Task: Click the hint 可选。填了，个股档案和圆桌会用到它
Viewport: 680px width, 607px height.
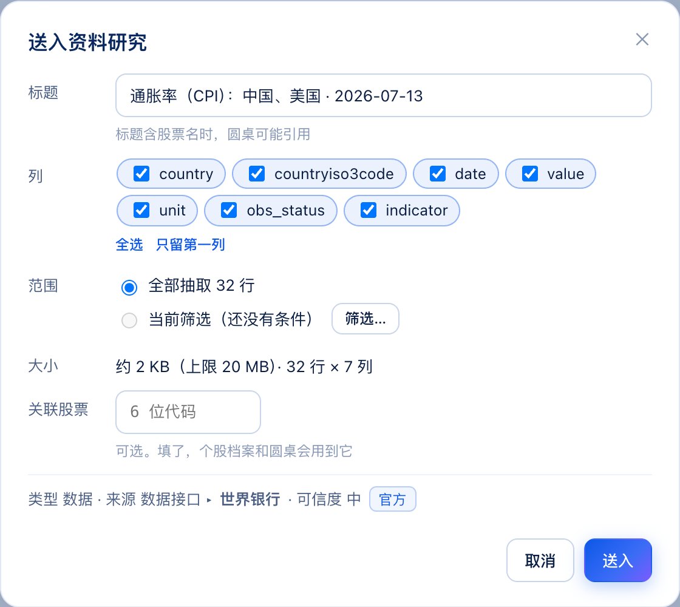Action: tap(234, 451)
